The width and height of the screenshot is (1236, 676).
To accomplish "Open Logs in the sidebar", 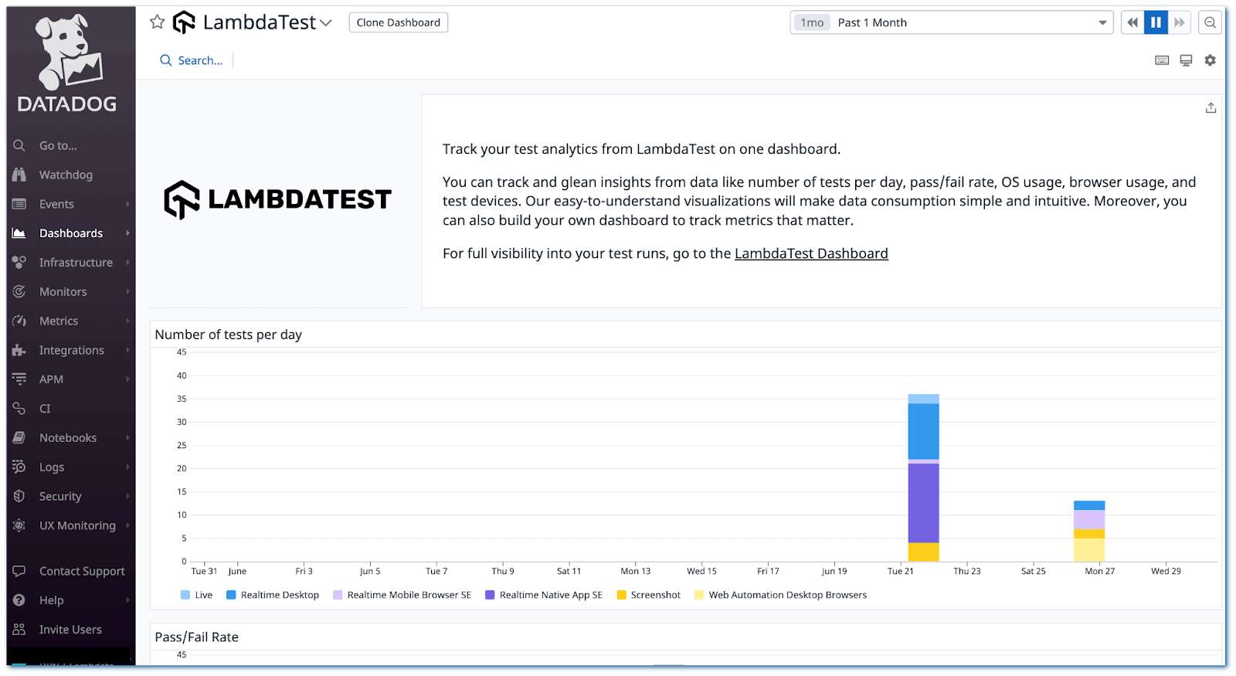I will point(70,467).
